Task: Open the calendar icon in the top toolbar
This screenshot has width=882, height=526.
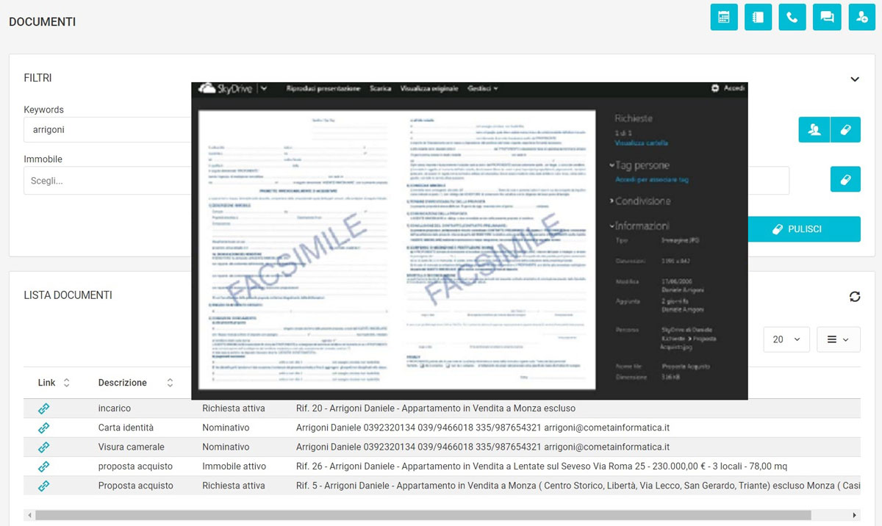Action: pos(723,17)
